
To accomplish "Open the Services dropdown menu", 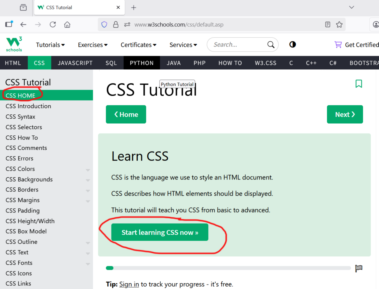I will [183, 45].
